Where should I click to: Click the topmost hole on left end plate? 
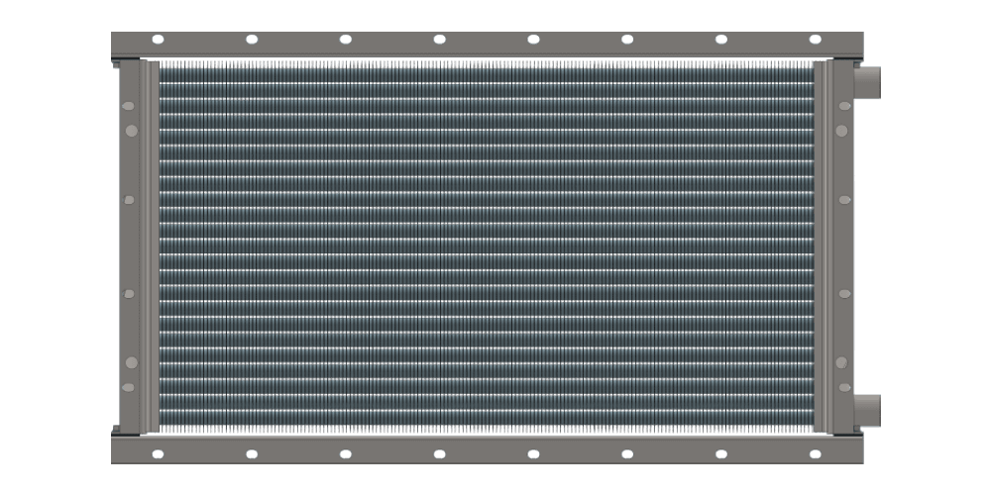point(129,108)
